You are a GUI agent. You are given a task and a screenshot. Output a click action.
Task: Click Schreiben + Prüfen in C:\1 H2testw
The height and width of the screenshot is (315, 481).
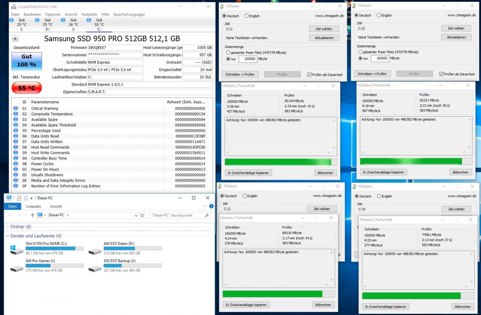[x=240, y=74]
